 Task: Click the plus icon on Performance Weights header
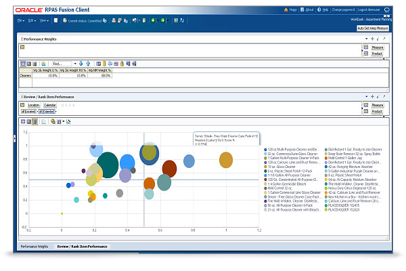coord(372,39)
